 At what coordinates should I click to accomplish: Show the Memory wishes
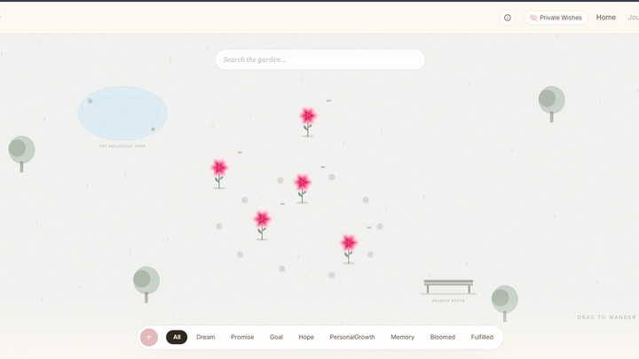point(403,337)
